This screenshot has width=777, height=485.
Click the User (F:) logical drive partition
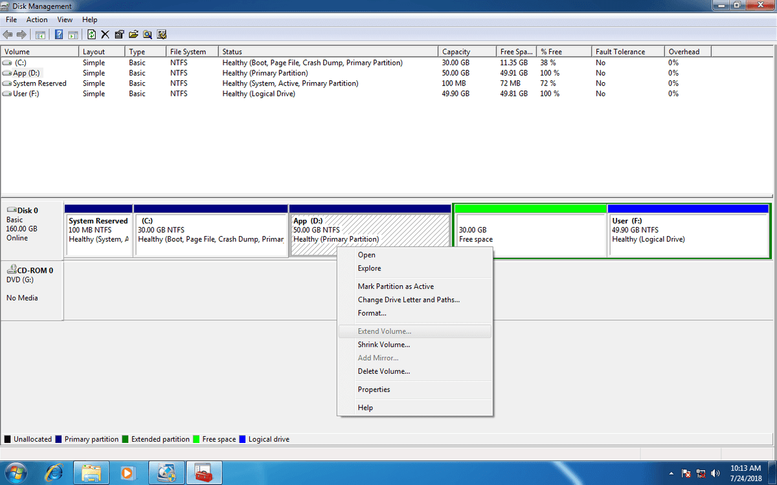[x=688, y=234]
